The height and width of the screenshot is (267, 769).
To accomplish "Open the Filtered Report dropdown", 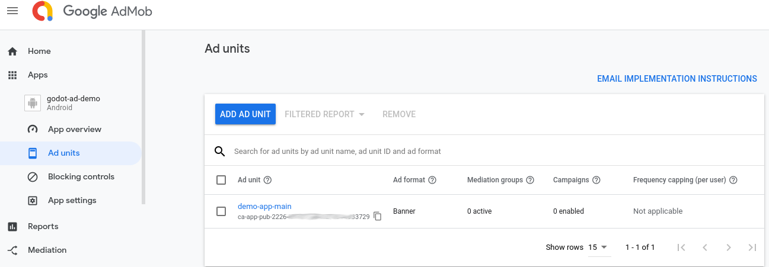I will coord(325,114).
